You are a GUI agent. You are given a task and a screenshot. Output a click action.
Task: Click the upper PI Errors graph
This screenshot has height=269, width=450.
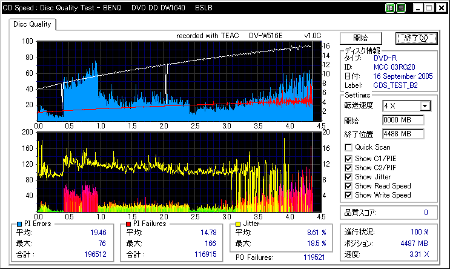tap(179, 81)
